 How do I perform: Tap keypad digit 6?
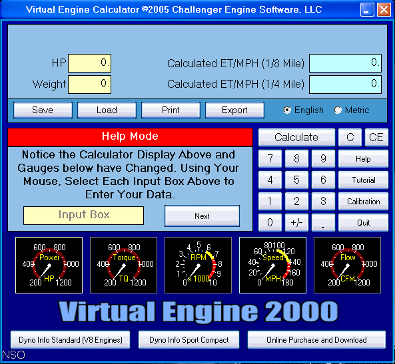pos(323,180)
